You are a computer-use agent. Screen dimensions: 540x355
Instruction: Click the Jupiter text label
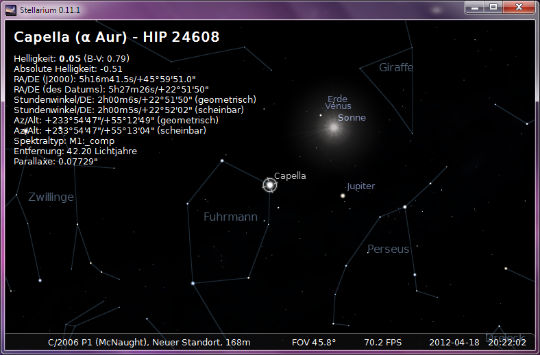tap(360, 186)
